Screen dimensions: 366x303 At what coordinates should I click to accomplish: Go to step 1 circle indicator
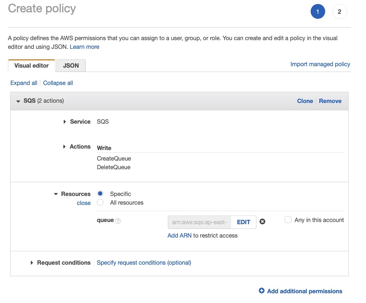(x=318, y=12)
